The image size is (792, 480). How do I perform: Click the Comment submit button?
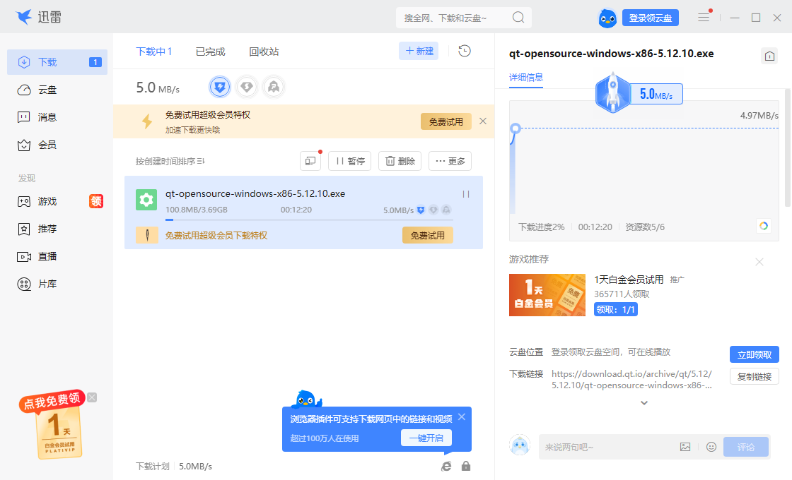(x=745, y=447)
